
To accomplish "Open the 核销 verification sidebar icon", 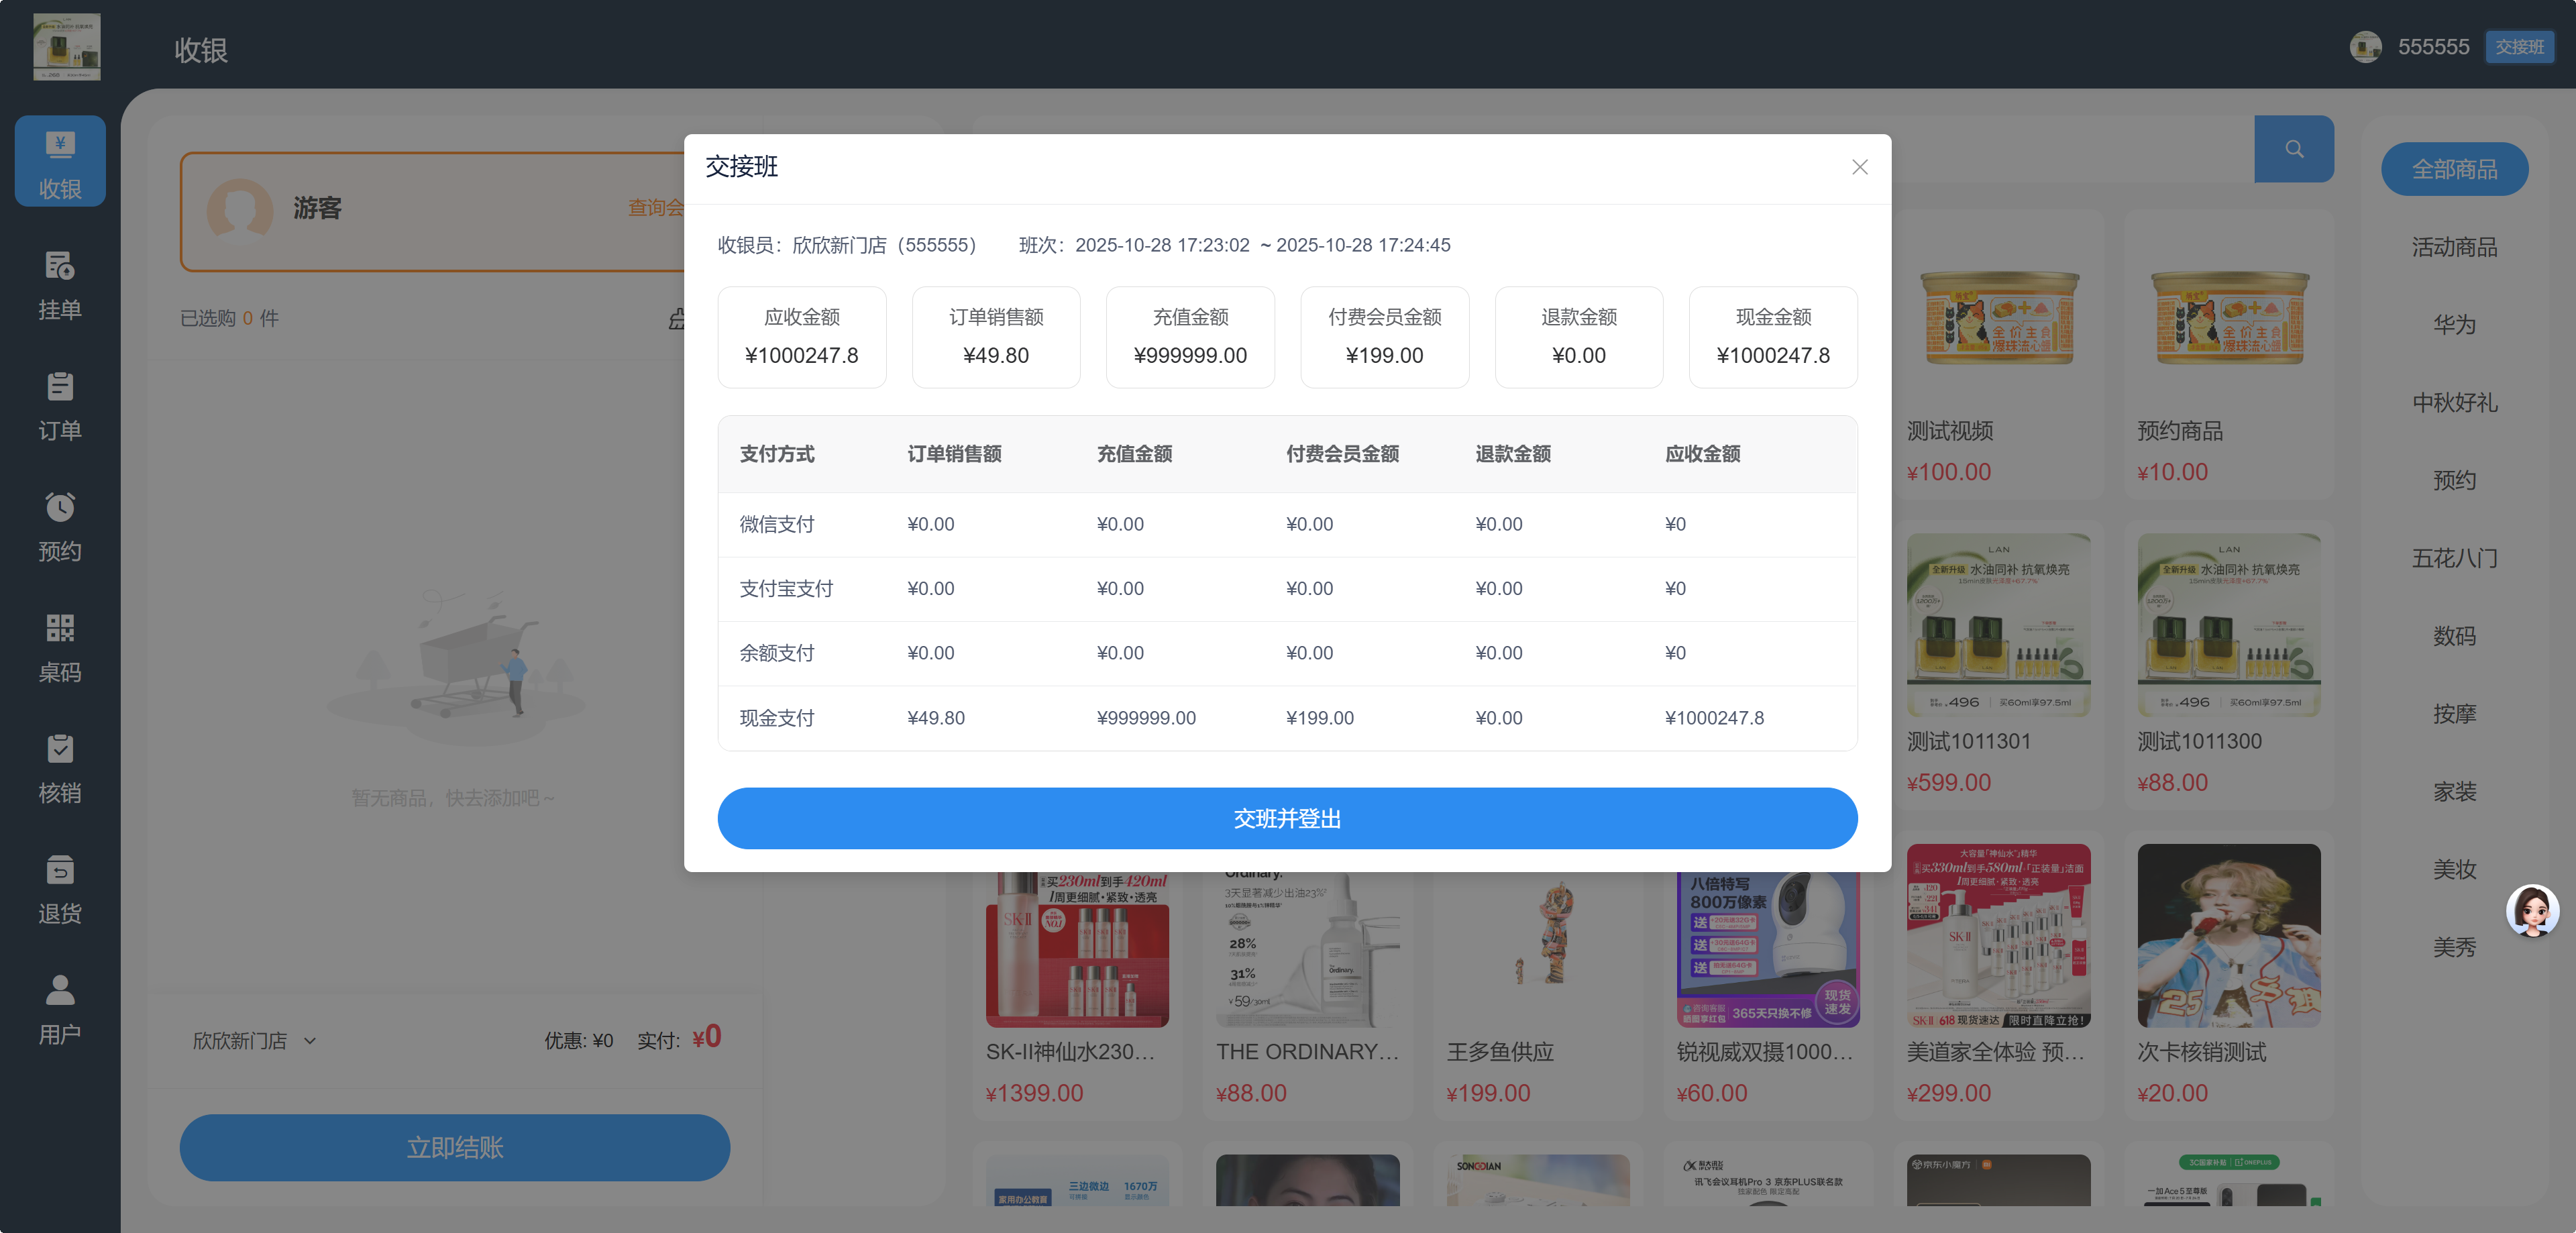I will click(60, 770).
